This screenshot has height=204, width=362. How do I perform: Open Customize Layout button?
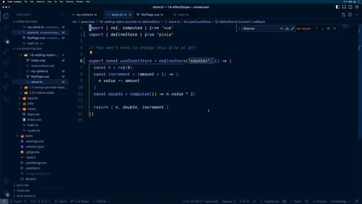coord(357,7)
